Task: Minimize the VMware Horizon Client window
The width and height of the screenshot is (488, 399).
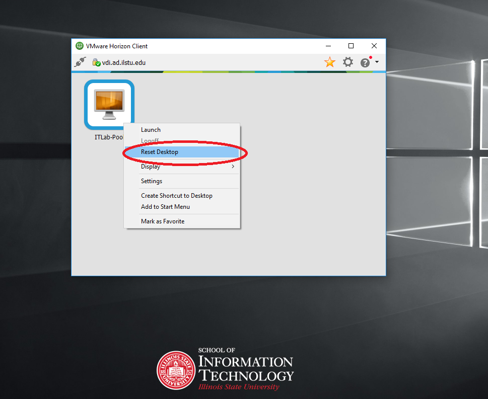Action: click(328, 46)
